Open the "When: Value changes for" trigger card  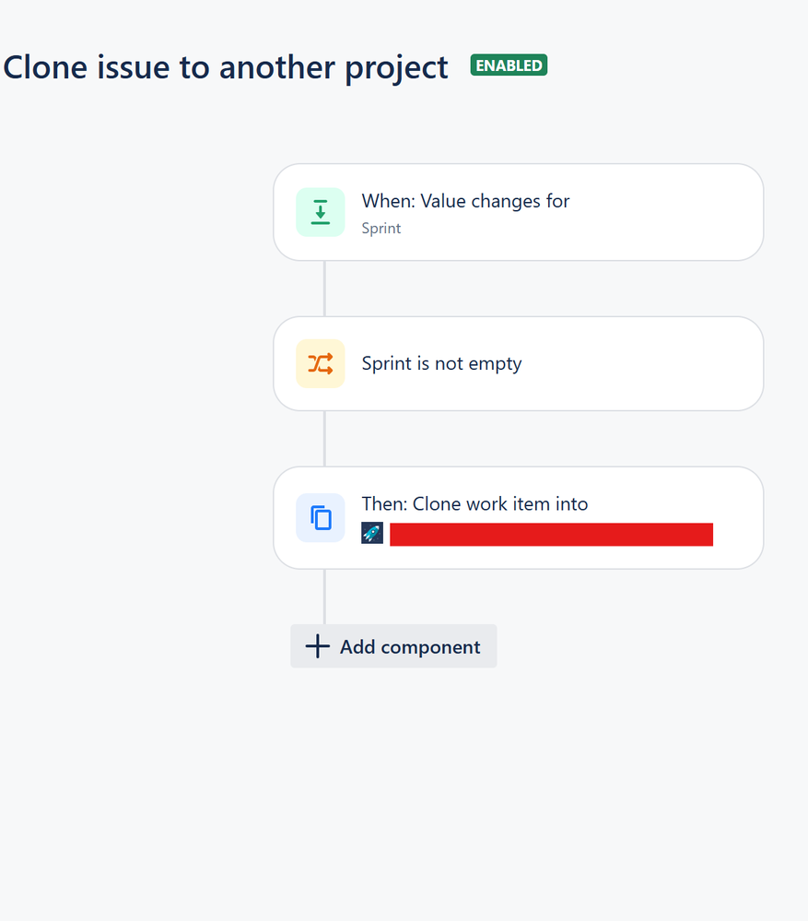coord(518,212)
